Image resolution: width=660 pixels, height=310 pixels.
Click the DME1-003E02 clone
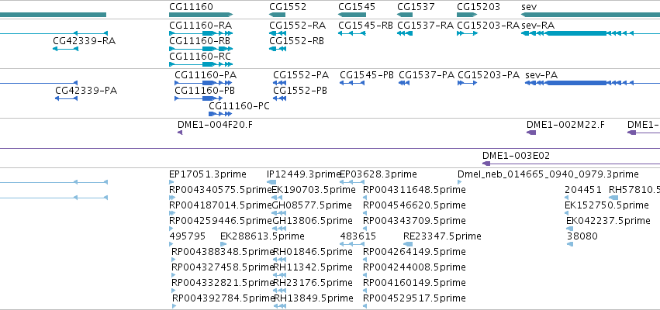click(x=571, y=164)
